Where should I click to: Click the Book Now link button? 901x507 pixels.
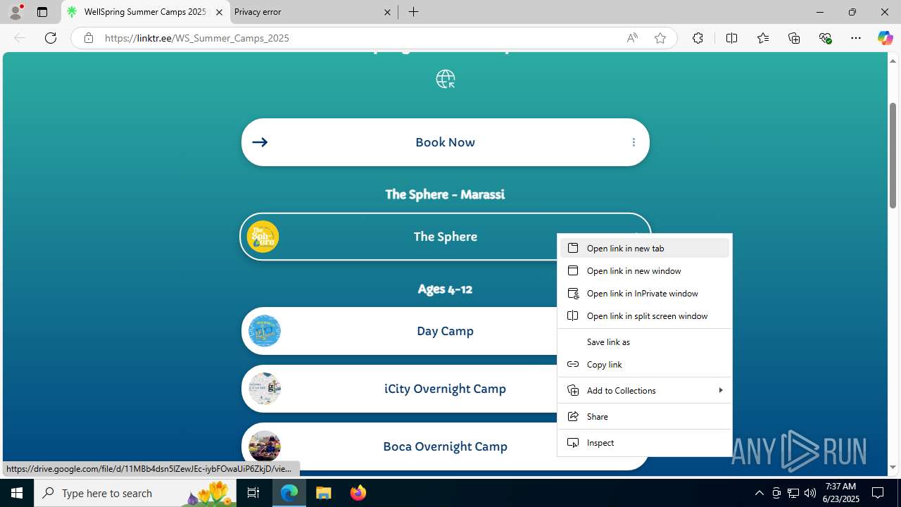[445, 142]
